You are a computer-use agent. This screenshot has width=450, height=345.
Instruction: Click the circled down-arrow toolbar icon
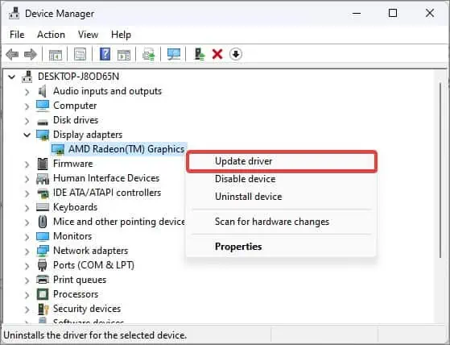(236, 54)
